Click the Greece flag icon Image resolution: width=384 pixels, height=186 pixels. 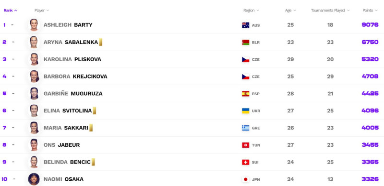point(245,128)
